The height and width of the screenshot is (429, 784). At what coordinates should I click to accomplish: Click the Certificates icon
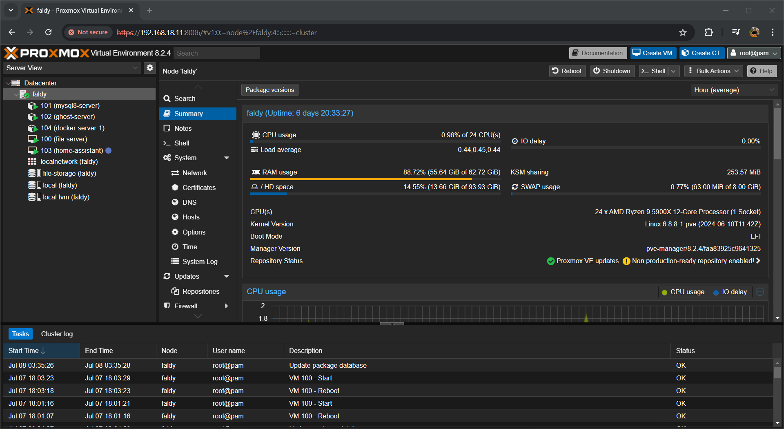tap(175, 188)
